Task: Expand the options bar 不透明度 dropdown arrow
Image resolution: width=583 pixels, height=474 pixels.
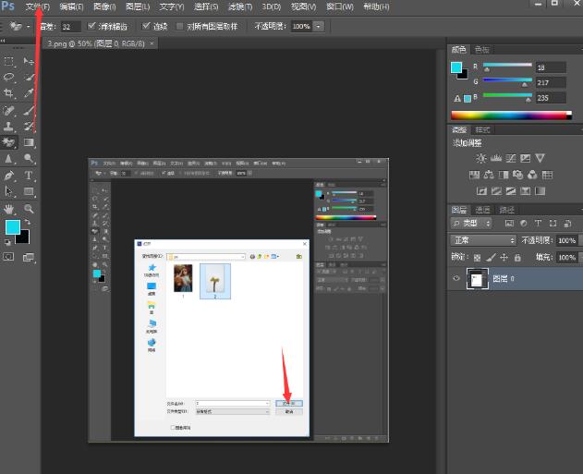Action: pyautogui.click(x=319, y=27)
